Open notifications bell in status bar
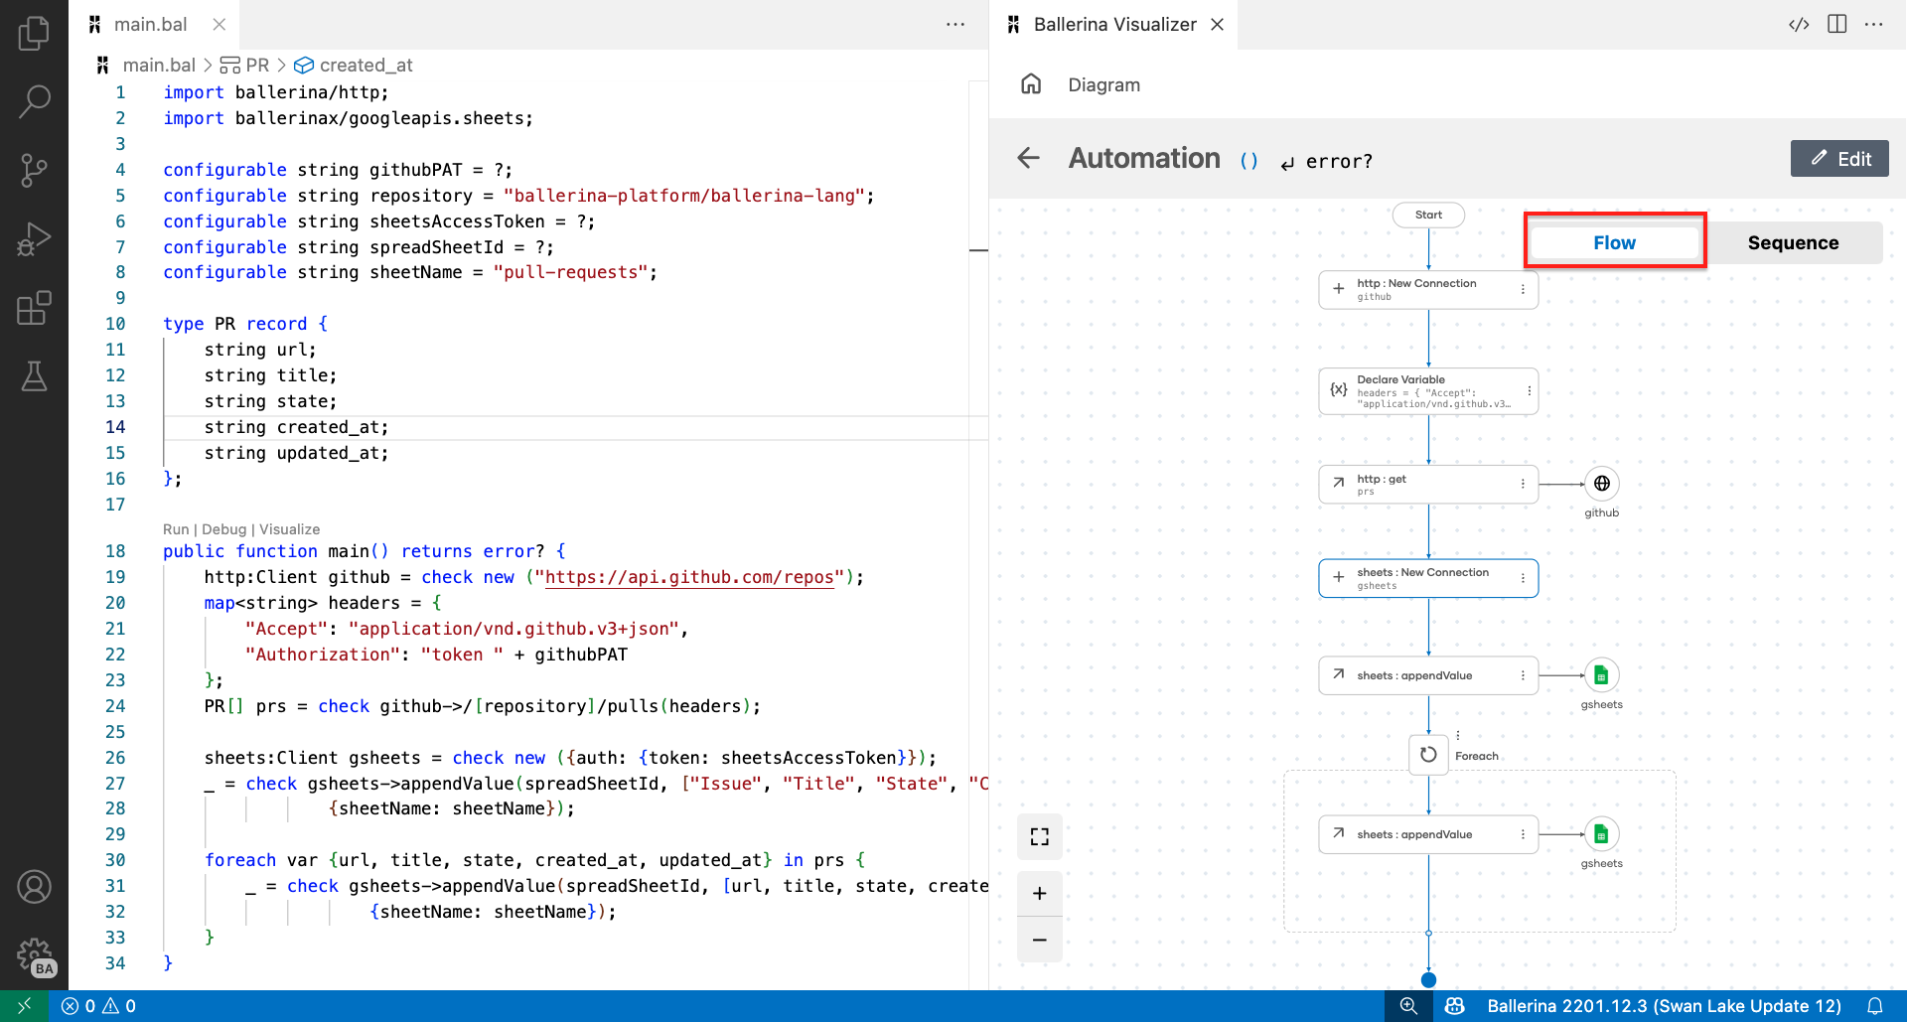Screen dimensions: 1907x1022 (1875, 1006)
